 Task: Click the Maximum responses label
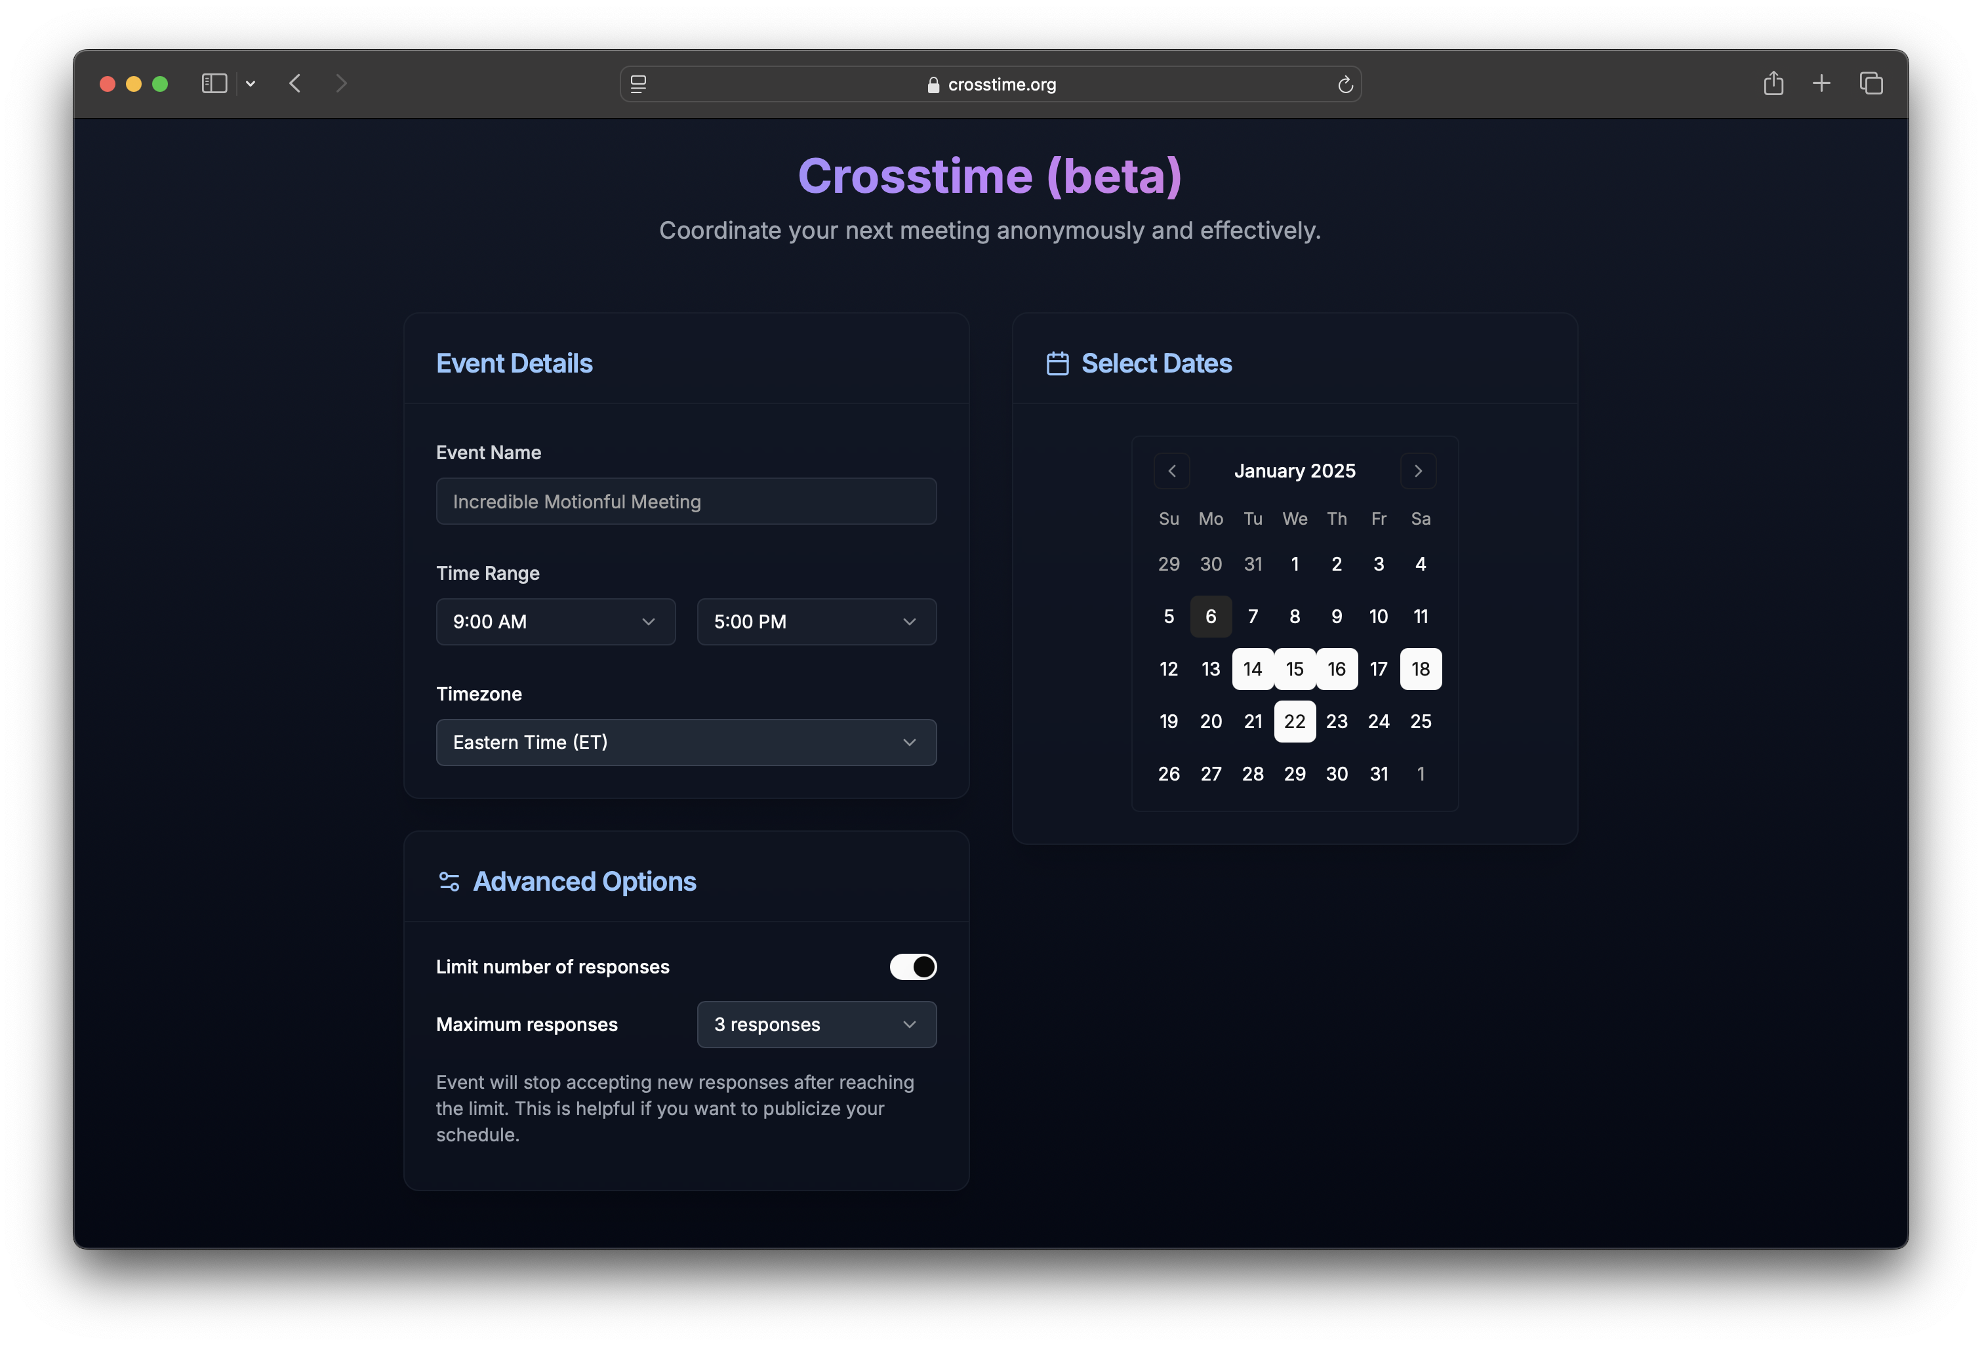click(x=526, y=1025)
